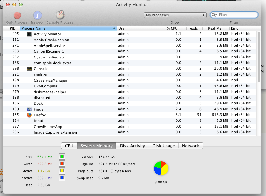Switch to the CPU tab
This screenshot has width=266, height=196.
tap(69, 146)
